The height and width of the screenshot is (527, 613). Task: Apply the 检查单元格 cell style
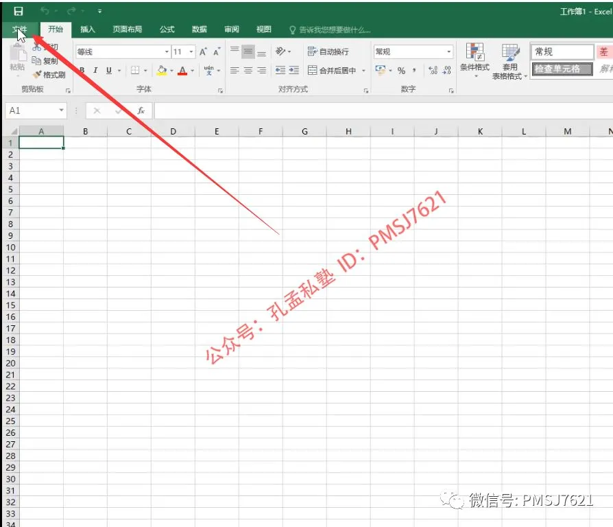coord(562,69)
